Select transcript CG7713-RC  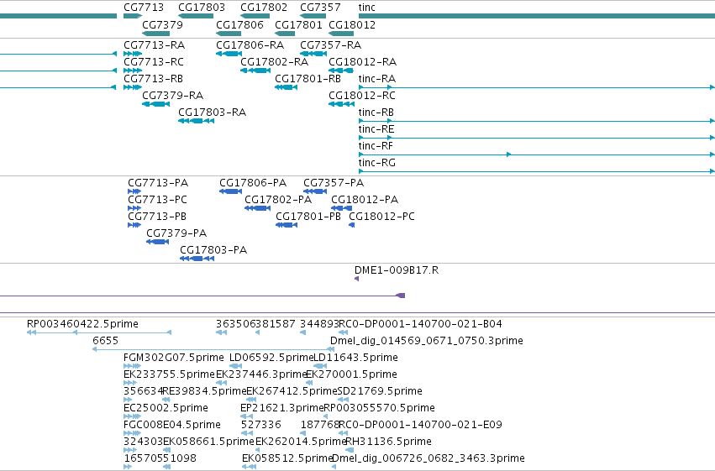pyautogui.click(x=154, y=62)
